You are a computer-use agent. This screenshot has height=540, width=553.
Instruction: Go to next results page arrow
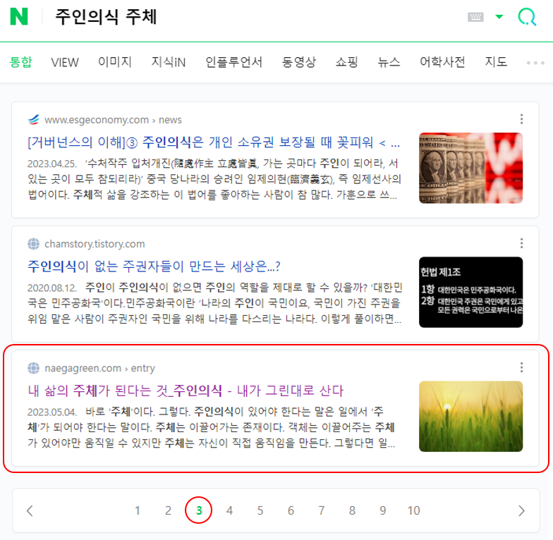(x=522, y=510)
